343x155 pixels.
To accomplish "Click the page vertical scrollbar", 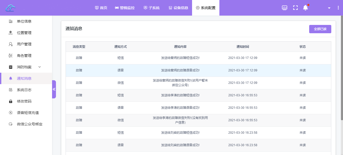I will coord(341,68).
